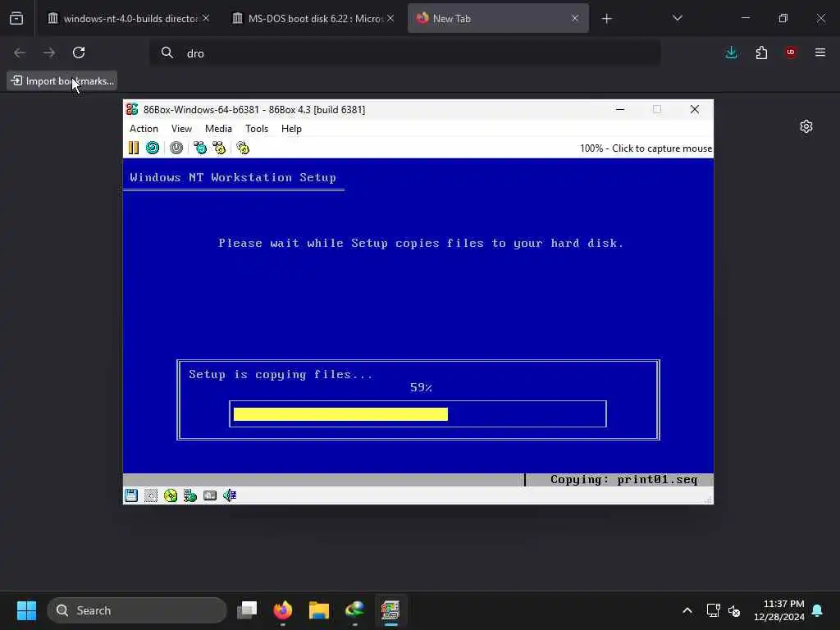This screenshot has width=840, height=630.
Task: Open File Explorer from the taskbar
Action: click(319, 610)
